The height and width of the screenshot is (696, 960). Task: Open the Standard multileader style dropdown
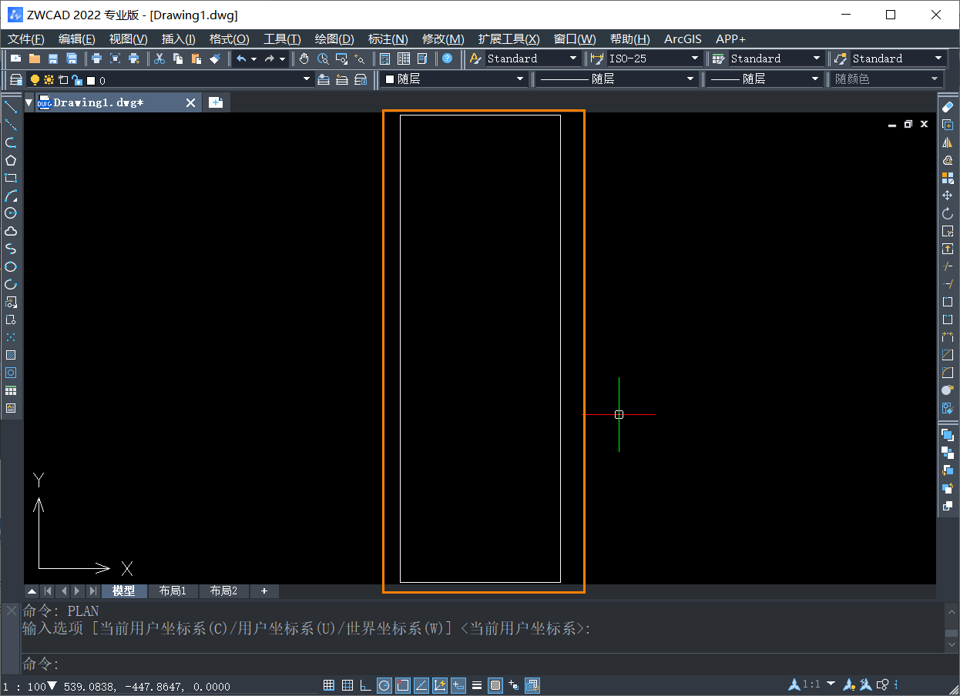tap(897, 59)
